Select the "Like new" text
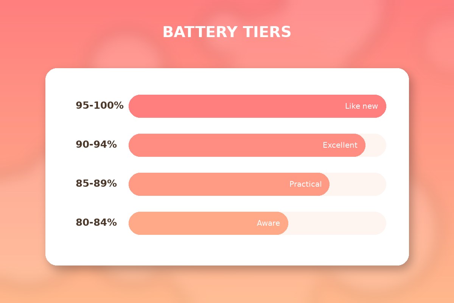This screenshot has height=303, width=454. (x=361, y=106)
